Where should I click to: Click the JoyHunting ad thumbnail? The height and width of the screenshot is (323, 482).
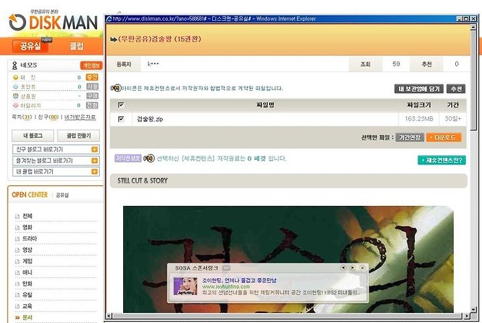coord(185,286)
